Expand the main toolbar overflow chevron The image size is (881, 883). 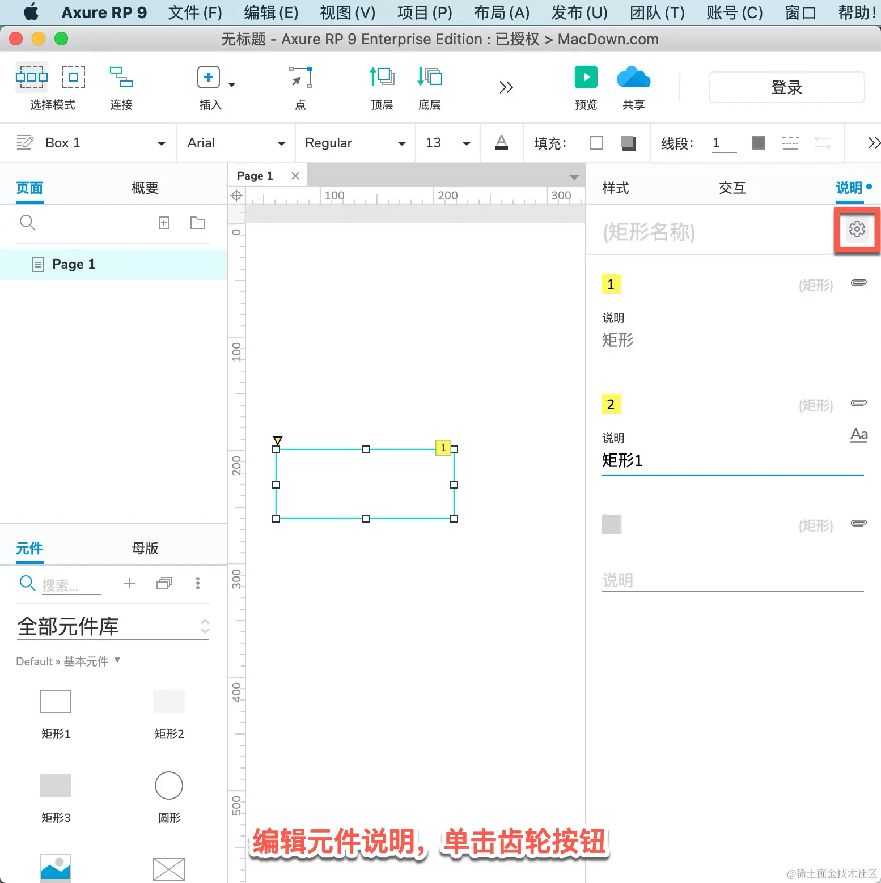tap(506, 87)
